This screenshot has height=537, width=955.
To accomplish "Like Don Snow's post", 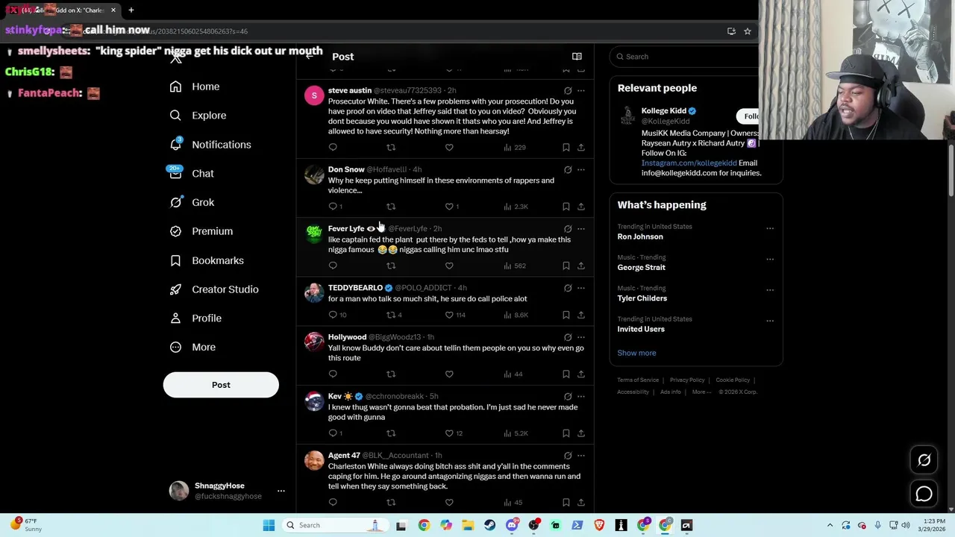I will point(449,207).
